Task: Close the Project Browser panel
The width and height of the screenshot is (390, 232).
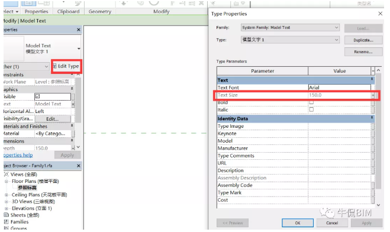Action: coord(79,166)
